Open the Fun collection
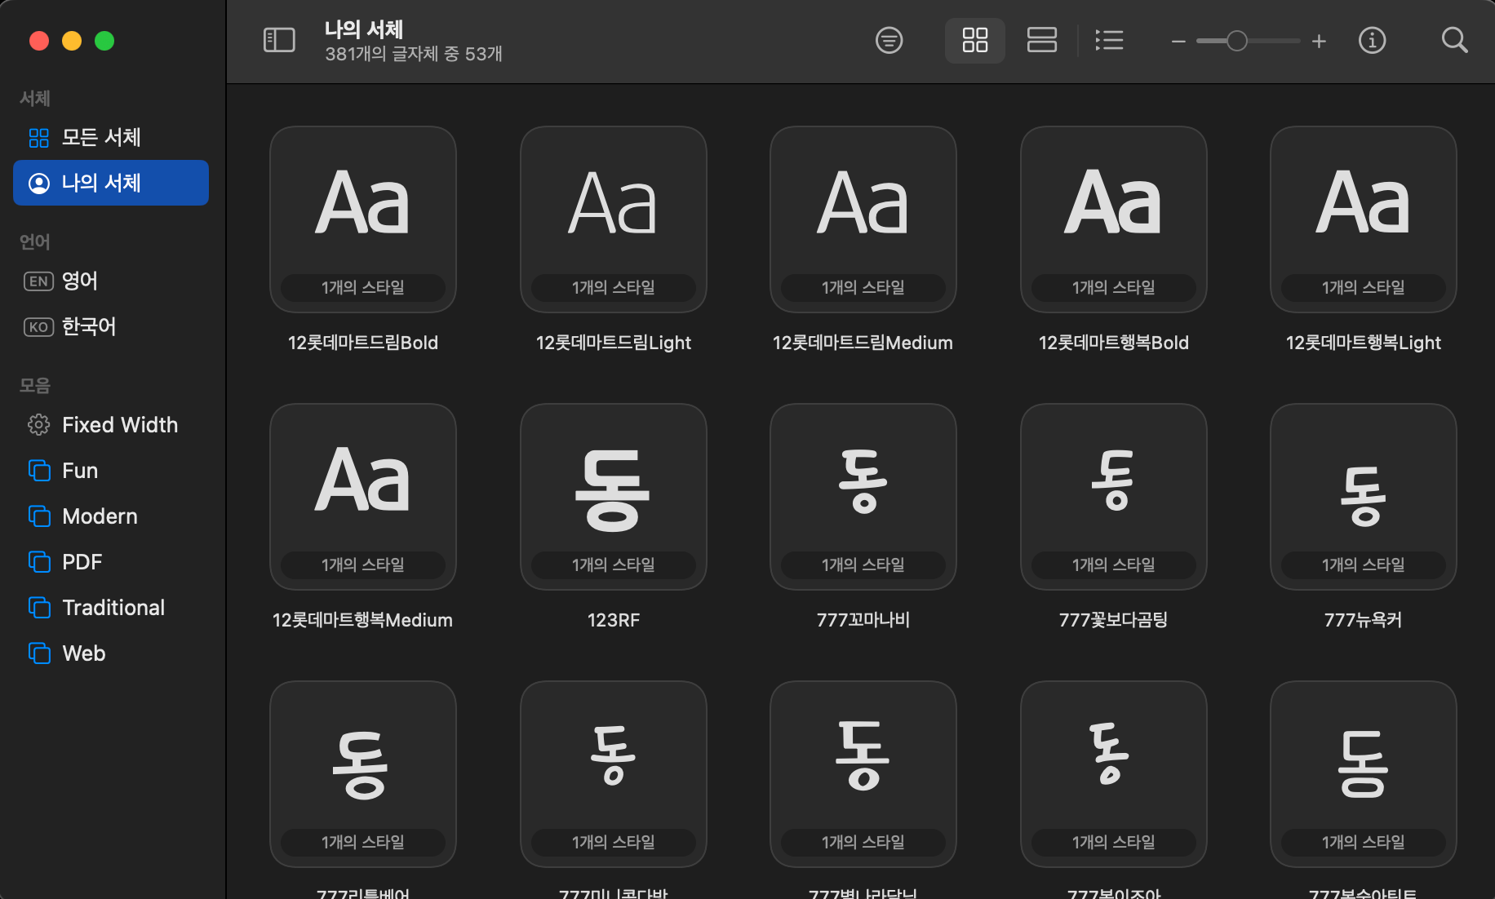Screen dimensions: 1495x899 tap(111, 470)
